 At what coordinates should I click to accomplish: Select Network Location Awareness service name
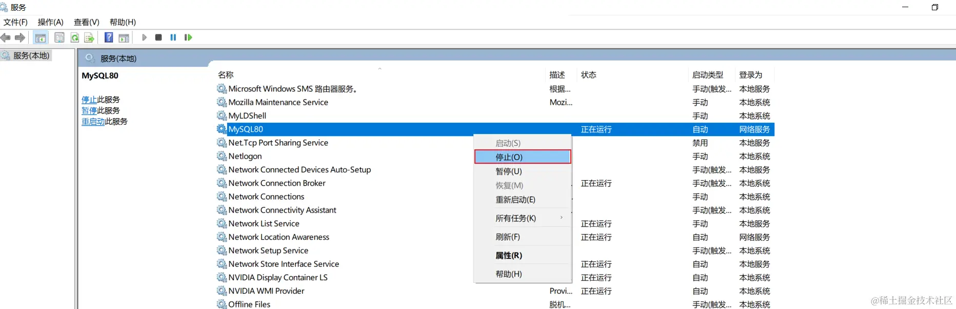pyautogui.click(x=278, y=237)
